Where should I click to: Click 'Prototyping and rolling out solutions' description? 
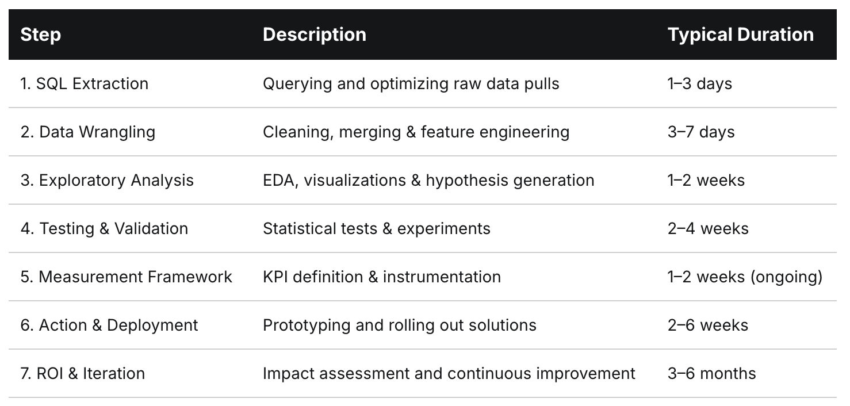coord(400,325)
